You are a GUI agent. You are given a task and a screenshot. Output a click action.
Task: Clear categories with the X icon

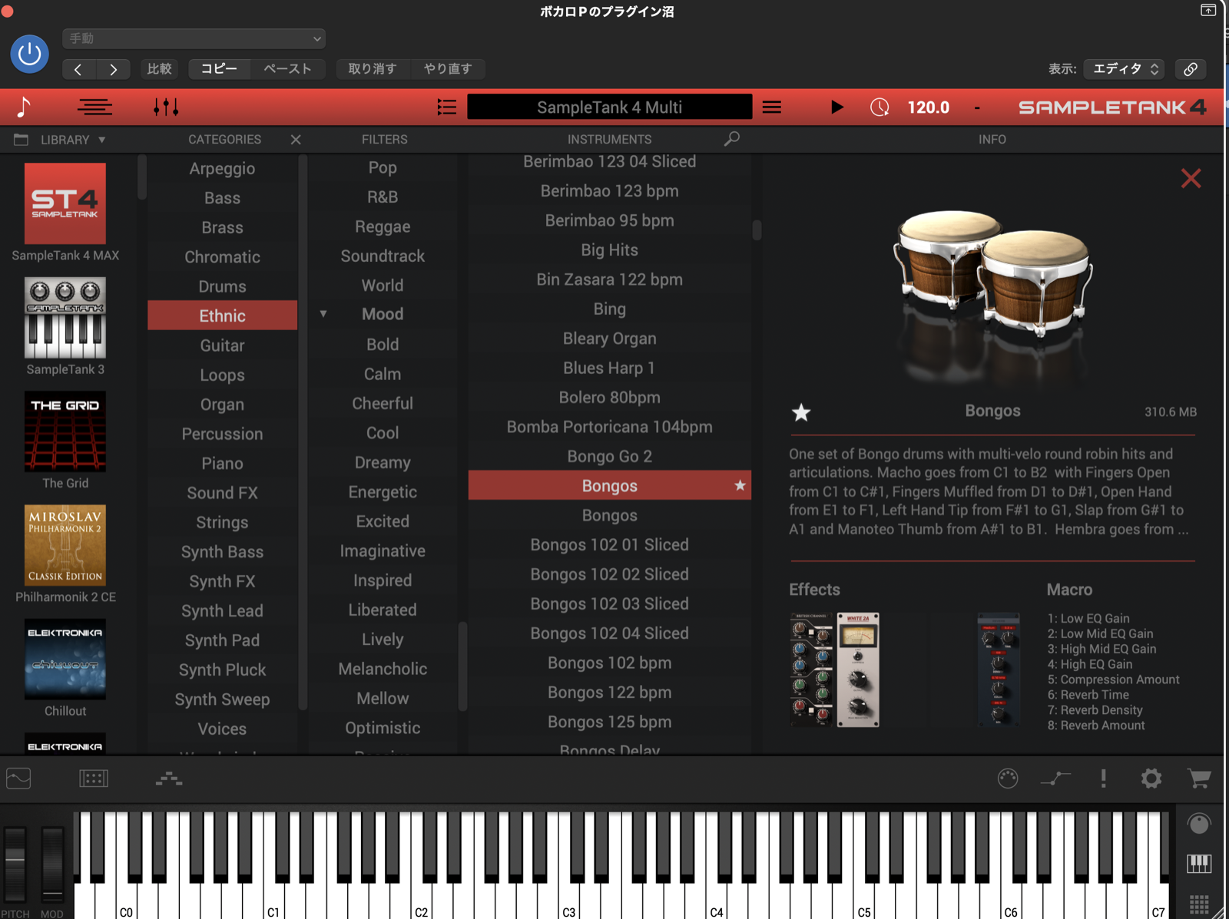[296, 140]
